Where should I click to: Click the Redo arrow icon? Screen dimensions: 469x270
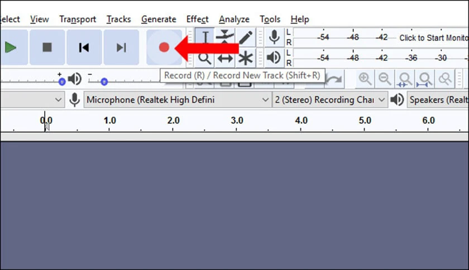pyautogui.click(x=334, y=79)
